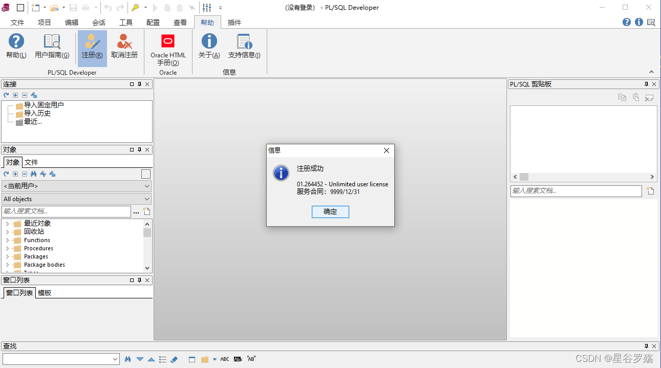Screen dimensions: 661x368
Task: Click the new-document icon beside clipboard search field
Action: point(650,191)
